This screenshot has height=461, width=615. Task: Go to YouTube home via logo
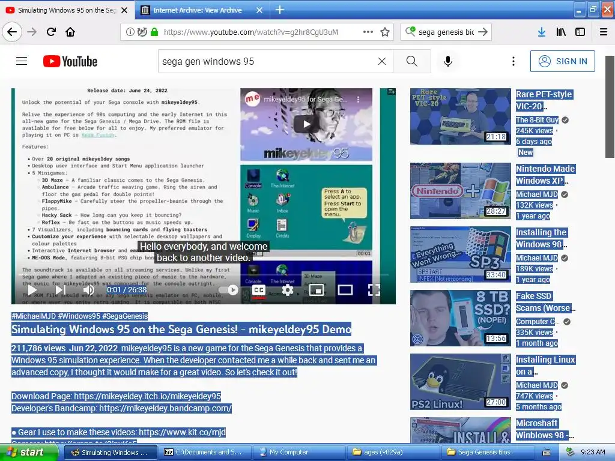click(x=70, y=61)
